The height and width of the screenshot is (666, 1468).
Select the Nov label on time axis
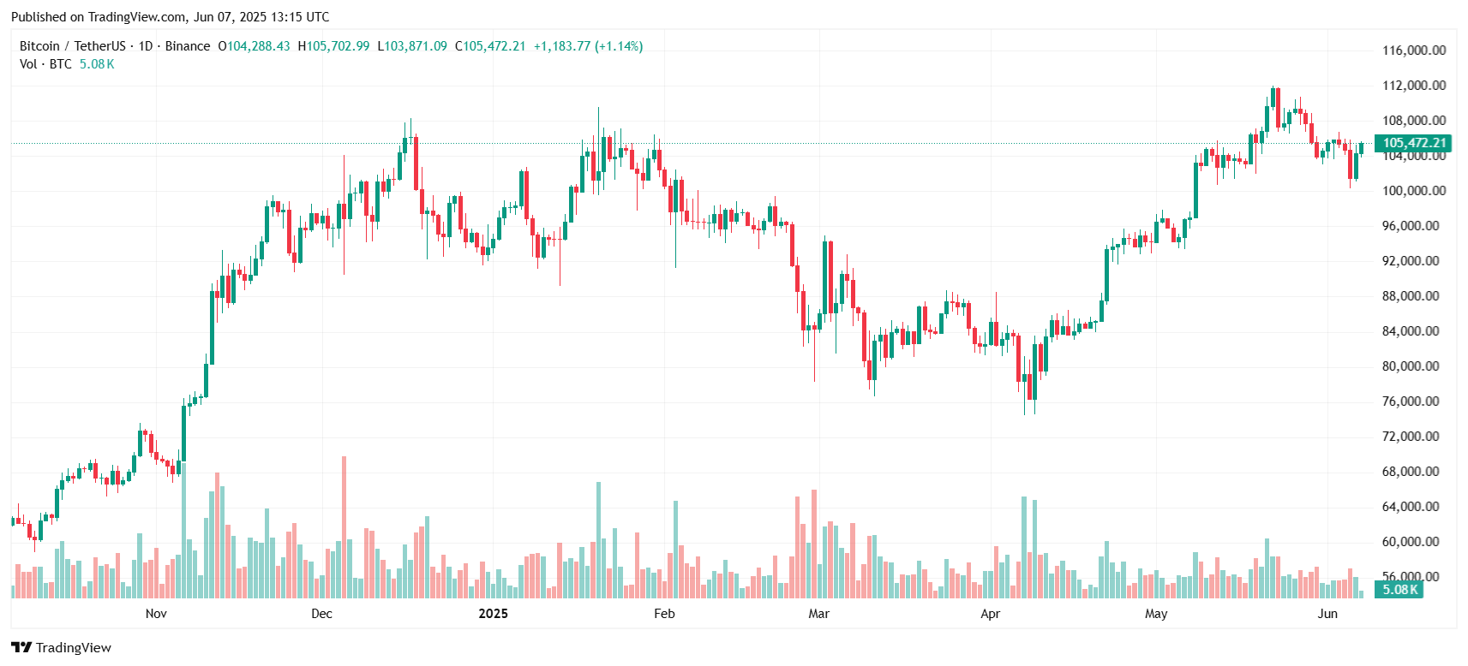(x=156, y=613)
